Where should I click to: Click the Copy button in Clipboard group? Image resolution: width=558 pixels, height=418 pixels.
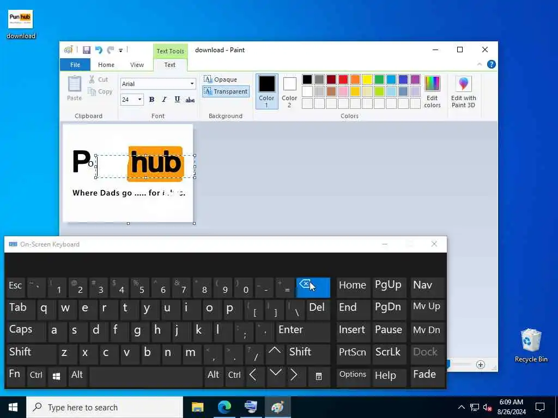pos(100,91)
